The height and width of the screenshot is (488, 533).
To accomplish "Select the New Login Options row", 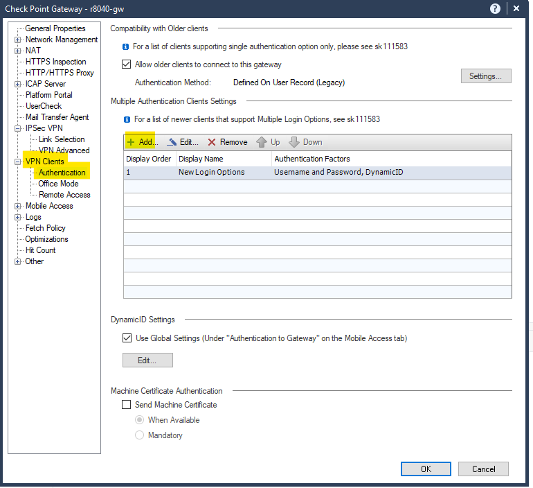I will pos(318,173).
